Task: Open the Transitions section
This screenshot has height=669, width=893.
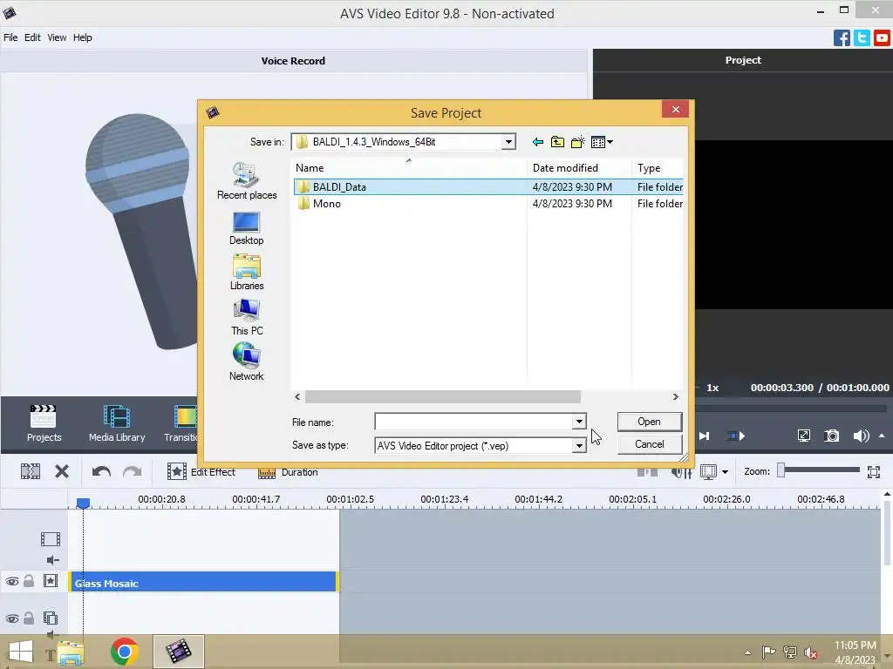Action: [x=181, y=423]
